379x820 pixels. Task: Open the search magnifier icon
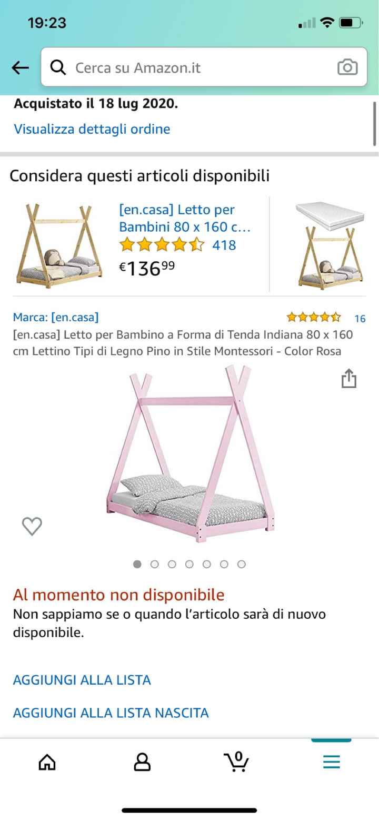click(58, 67)
